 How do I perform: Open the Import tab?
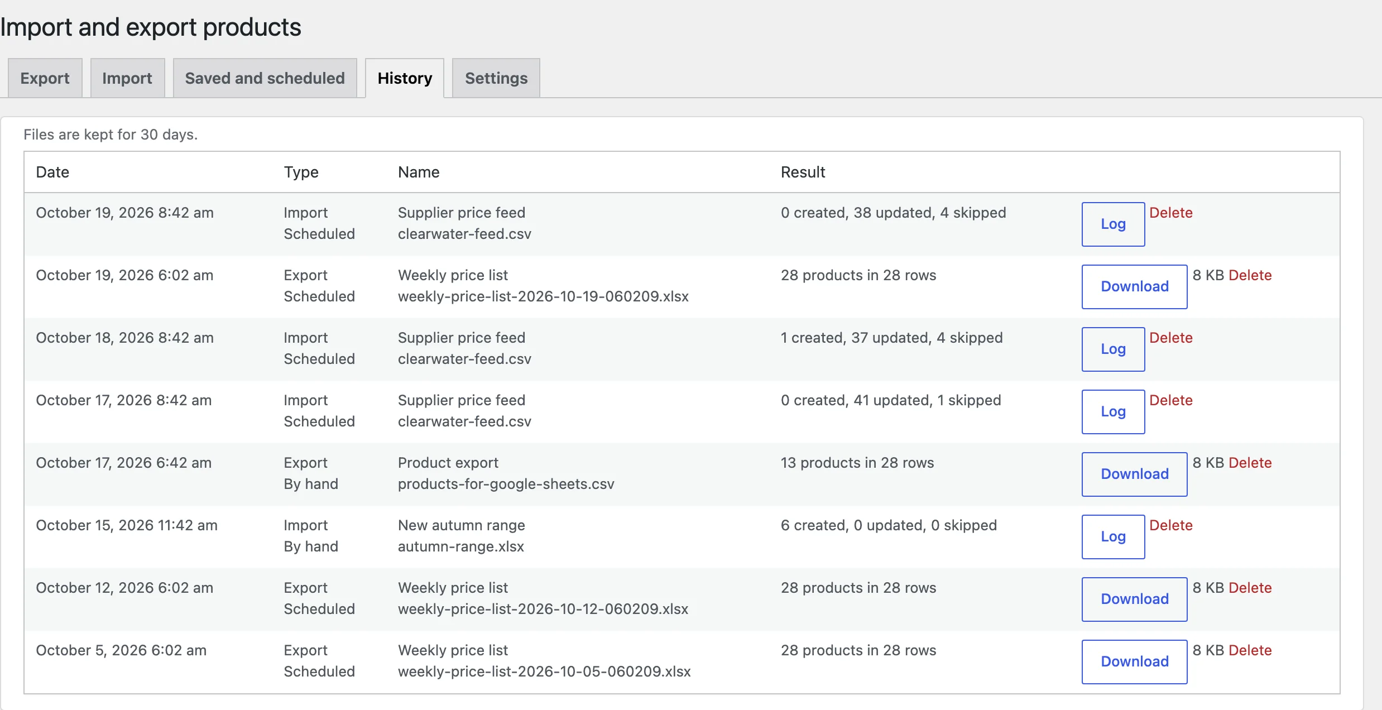click(127, 78)
